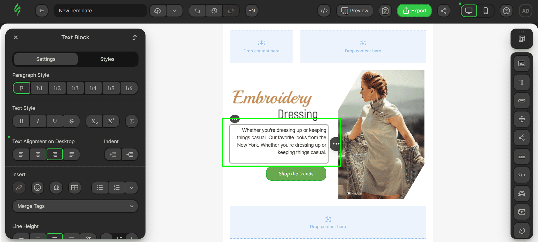Click the green Export button

tap(414, 11)
